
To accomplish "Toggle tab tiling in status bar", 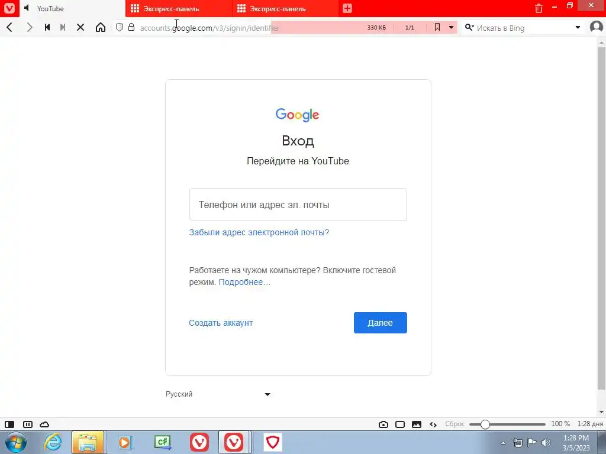I will coord(28,424).
